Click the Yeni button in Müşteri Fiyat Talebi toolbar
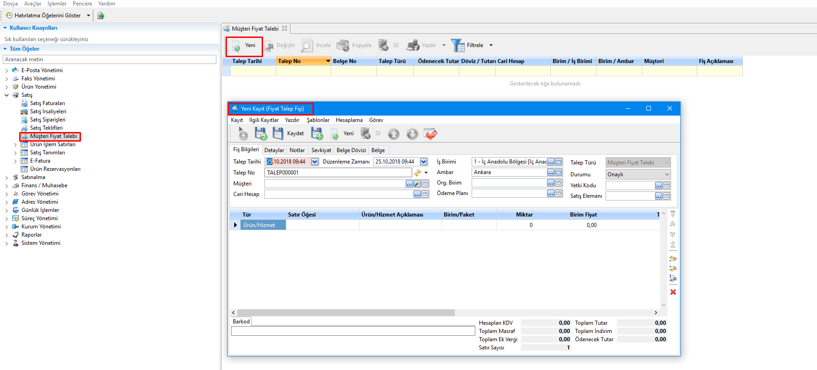Image resolution: width=817 pixels, height=370 pixels. tap(244, 45)
